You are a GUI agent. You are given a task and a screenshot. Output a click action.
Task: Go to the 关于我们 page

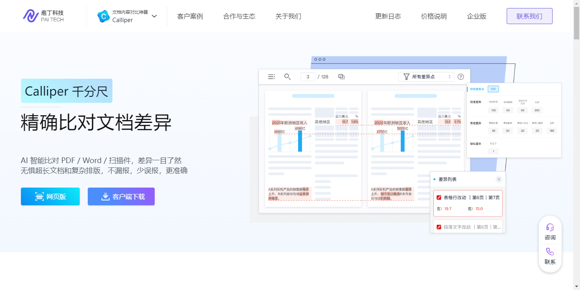click(288, 16)
